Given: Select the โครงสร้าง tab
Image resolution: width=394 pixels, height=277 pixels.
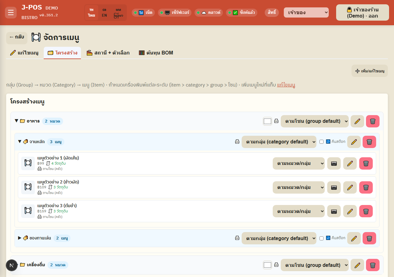Looking at the screenshot, I should click(x=62, y=53).
